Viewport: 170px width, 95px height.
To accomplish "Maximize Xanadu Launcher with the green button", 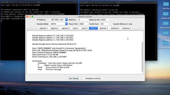I will [x=32, y=16].
